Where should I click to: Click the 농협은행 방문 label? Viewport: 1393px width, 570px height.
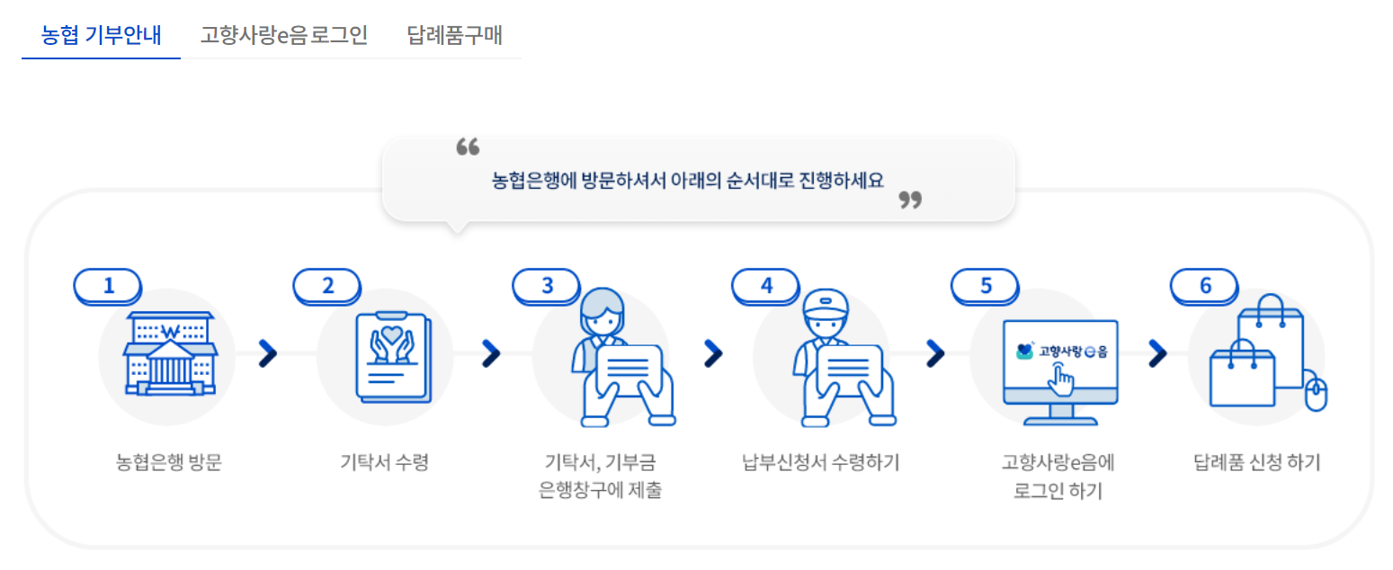pyautogui.click(x=168, y=464)
